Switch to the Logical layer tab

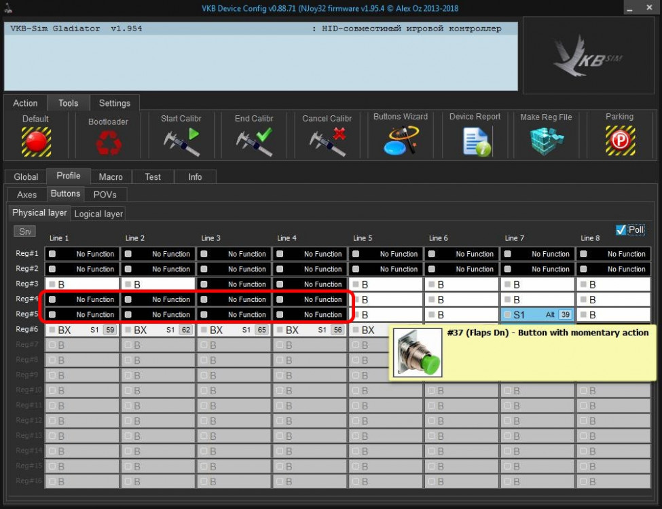point(98,214)
